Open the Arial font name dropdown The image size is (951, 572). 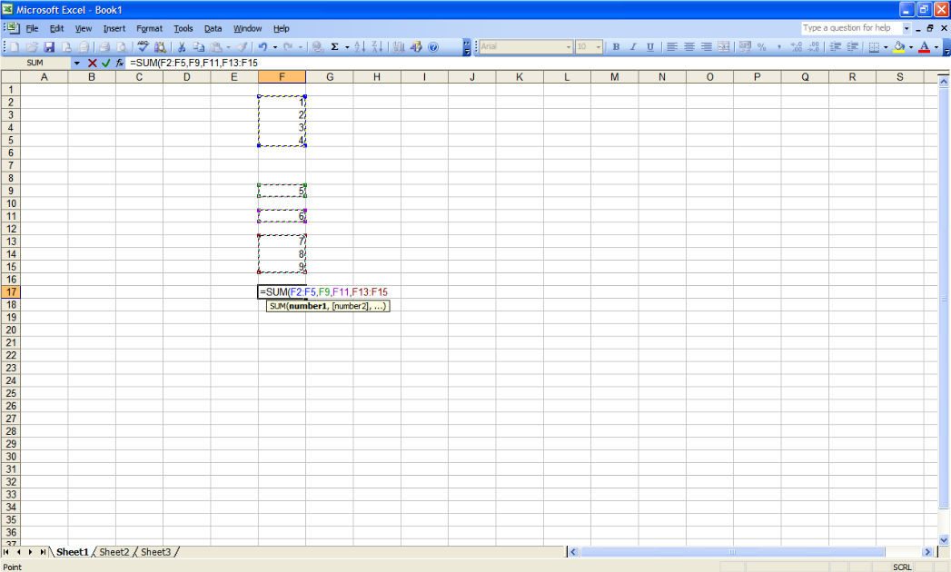tap(569, 46)
